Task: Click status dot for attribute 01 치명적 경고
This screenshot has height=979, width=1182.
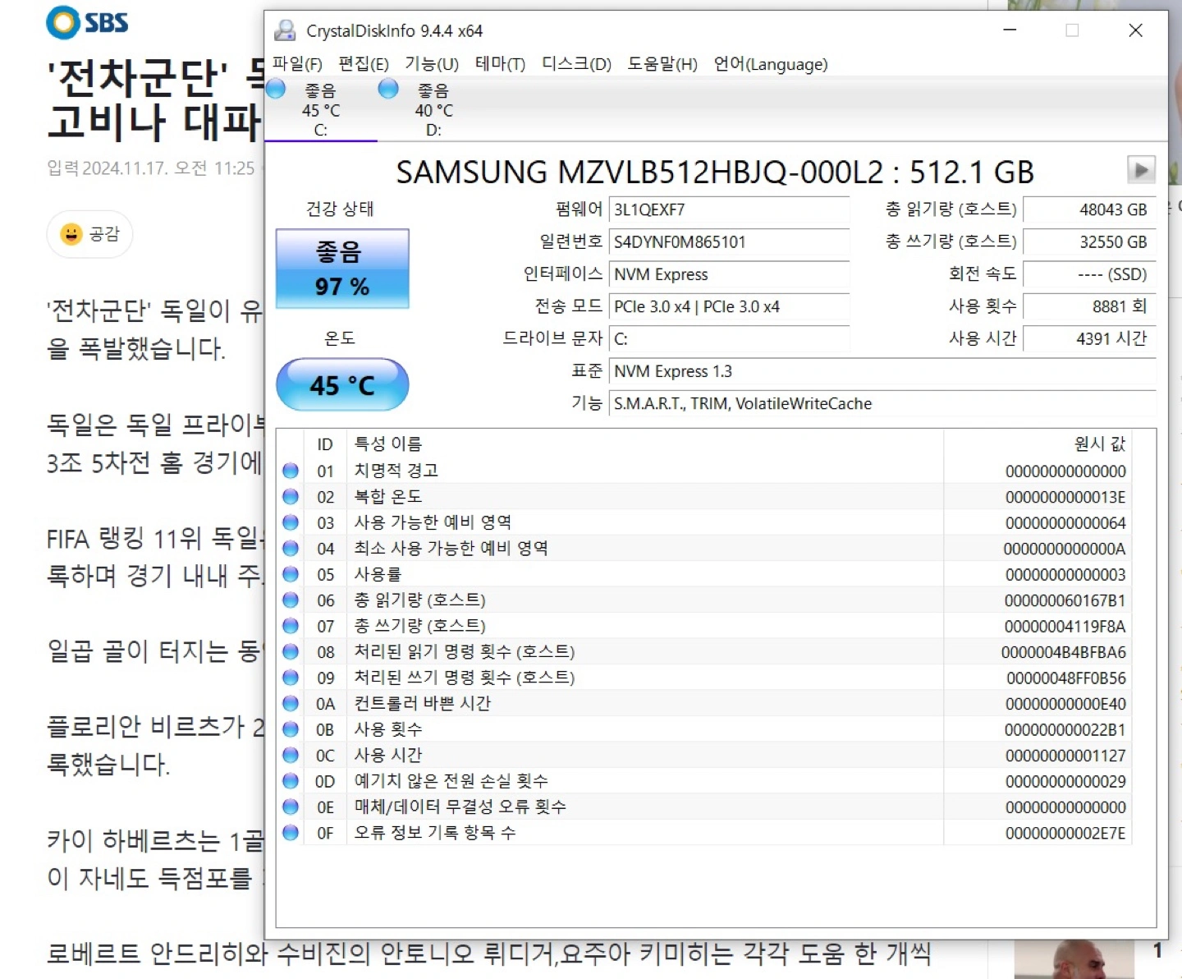Action: click(x=291, y=471)
